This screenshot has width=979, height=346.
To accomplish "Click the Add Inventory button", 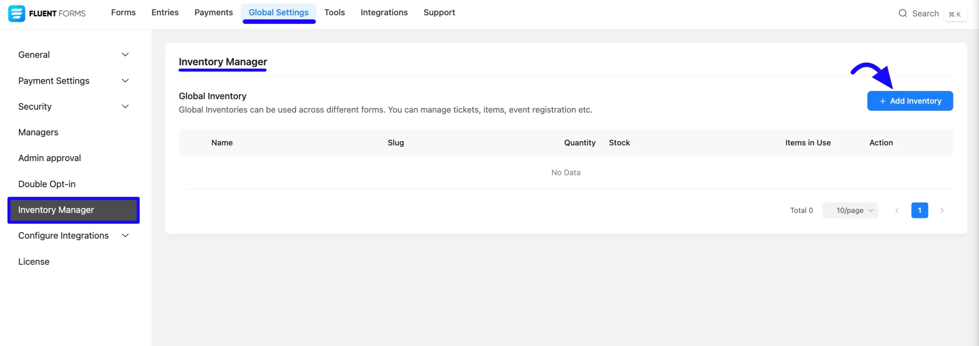I will (x=910, y=101).
